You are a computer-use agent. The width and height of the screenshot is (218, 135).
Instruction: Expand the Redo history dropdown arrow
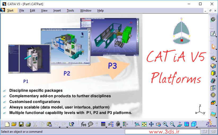[x=67, y=127]
